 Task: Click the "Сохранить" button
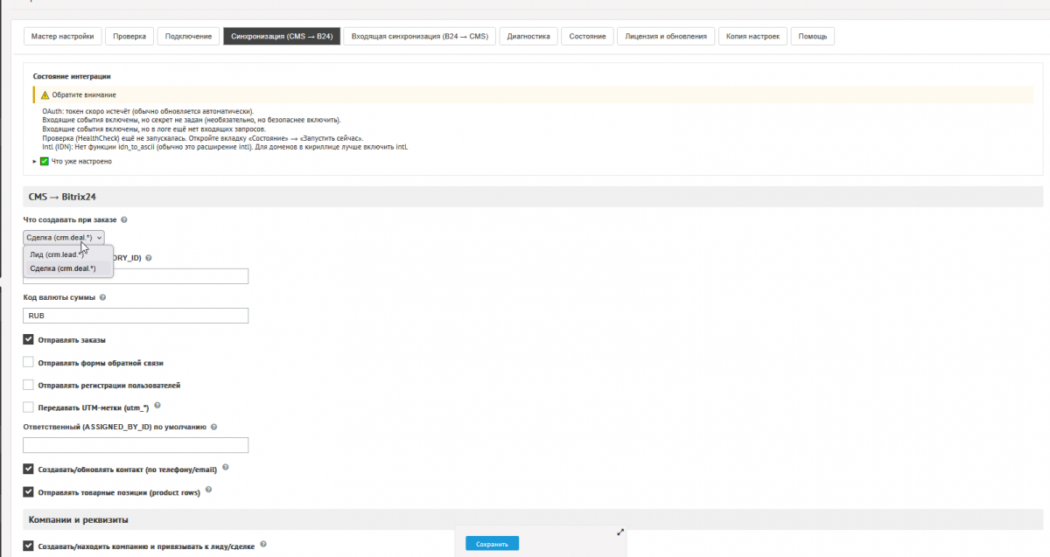[492, 544]
